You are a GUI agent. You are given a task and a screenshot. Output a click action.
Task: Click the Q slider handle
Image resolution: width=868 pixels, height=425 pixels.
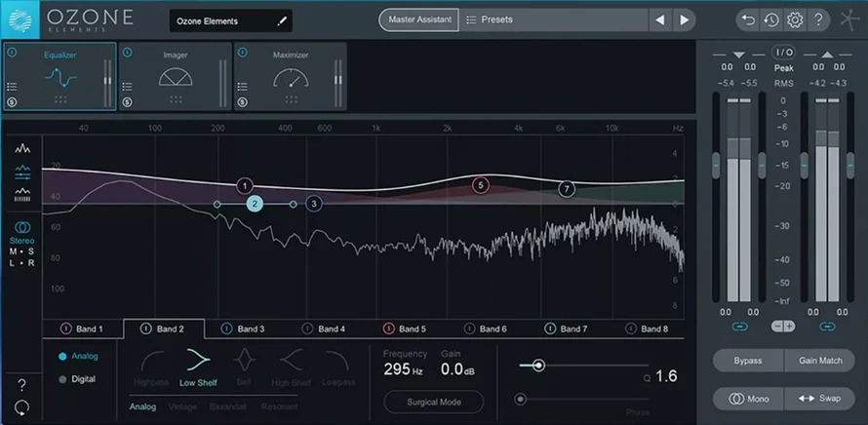pyautogui.click(x=538, y=366)
